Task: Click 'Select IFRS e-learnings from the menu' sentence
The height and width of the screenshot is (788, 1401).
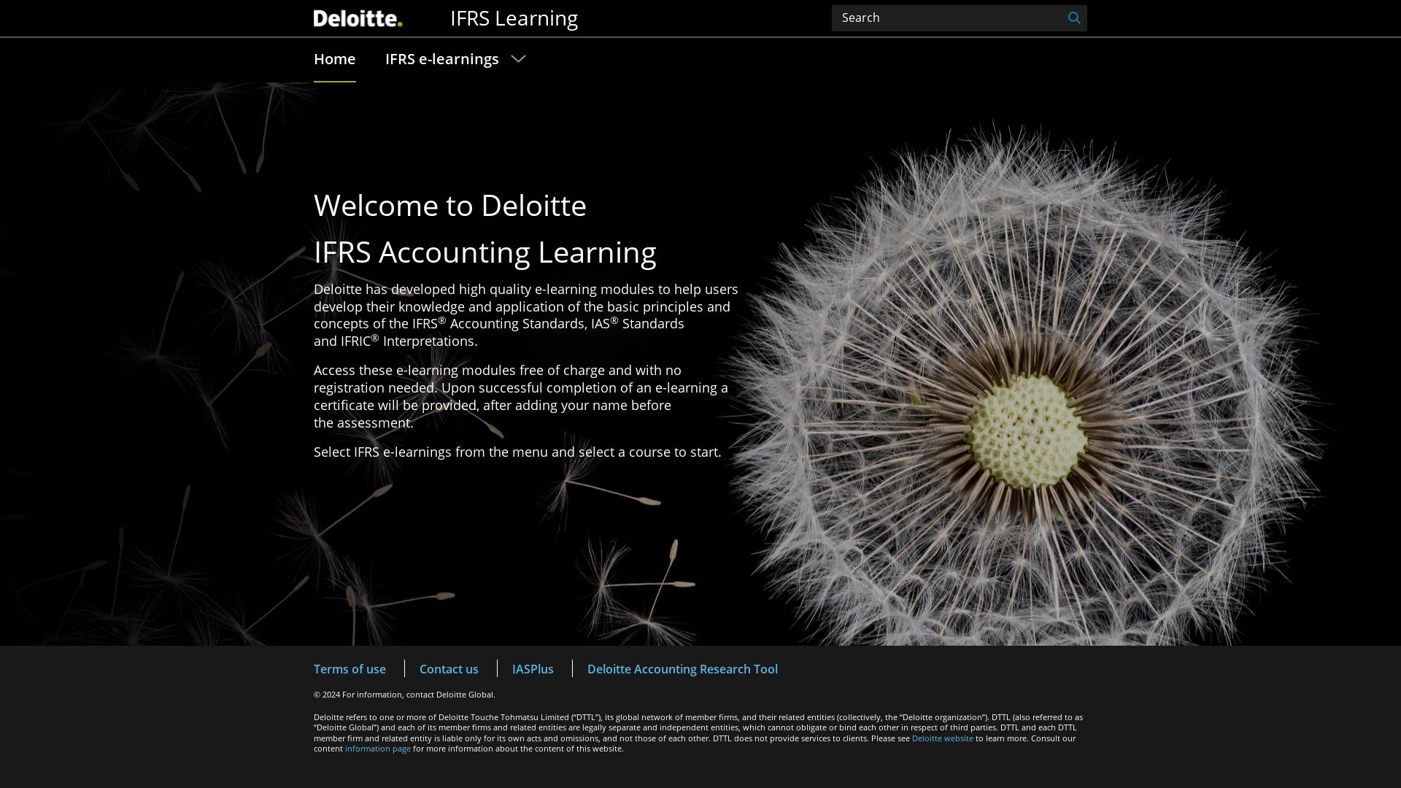Action: 517,452
